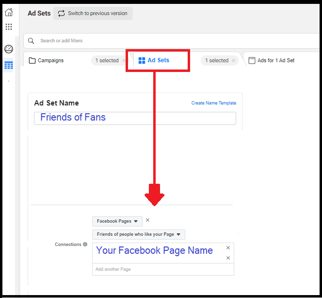Screen dimensions: 322x298
Task: Remove the Facebook Pages connection type
Action: click(148, 220)
